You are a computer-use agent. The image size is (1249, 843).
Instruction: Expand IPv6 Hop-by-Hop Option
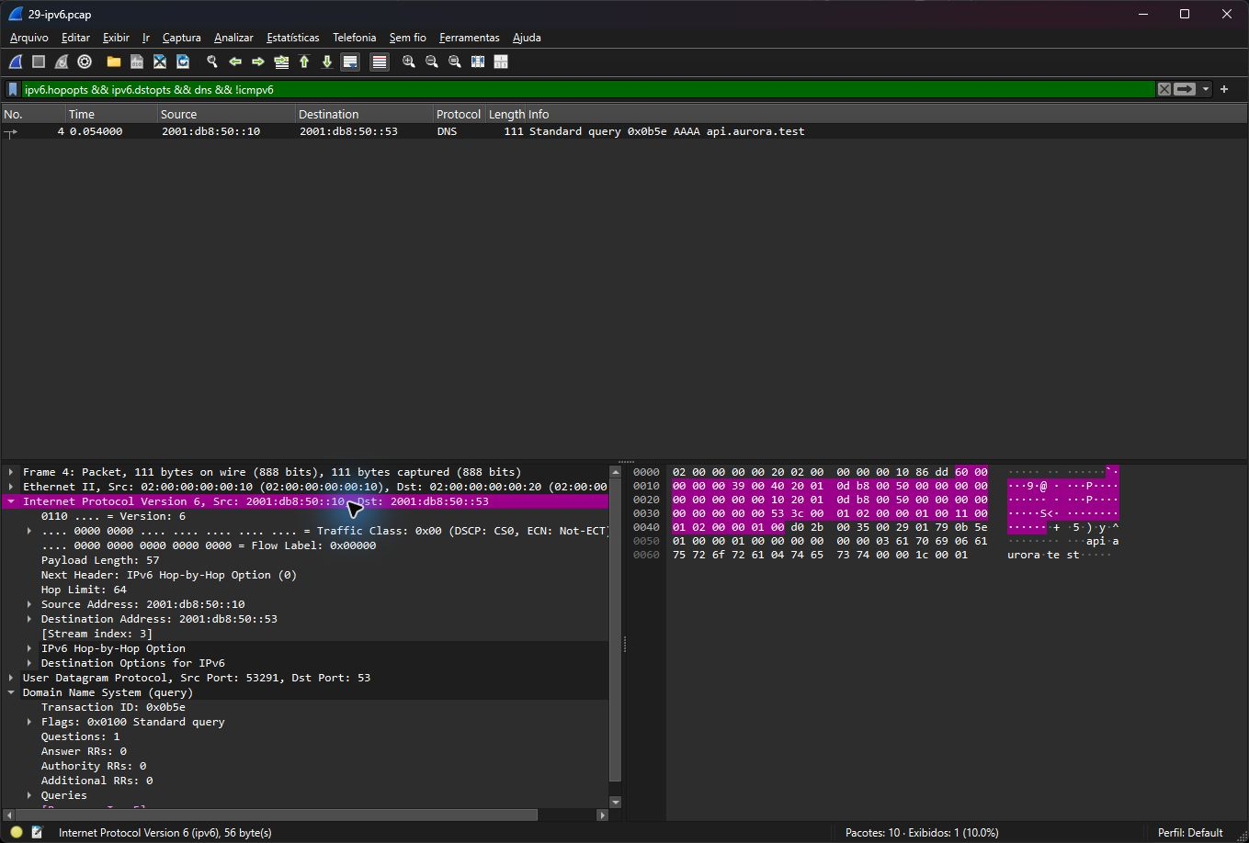(x=29, y=648)
